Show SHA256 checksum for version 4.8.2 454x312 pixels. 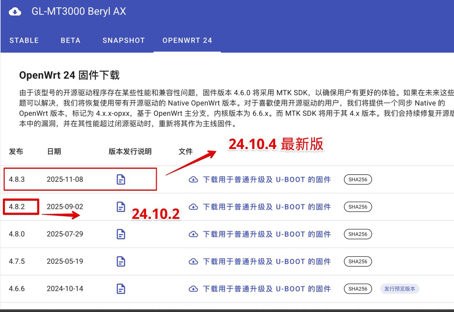pyautogui.click(x=358, y=207)
